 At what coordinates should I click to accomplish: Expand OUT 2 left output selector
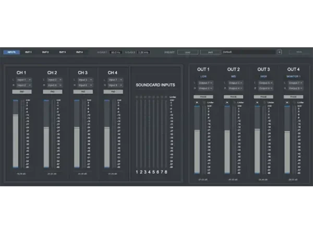pos(236,83)
